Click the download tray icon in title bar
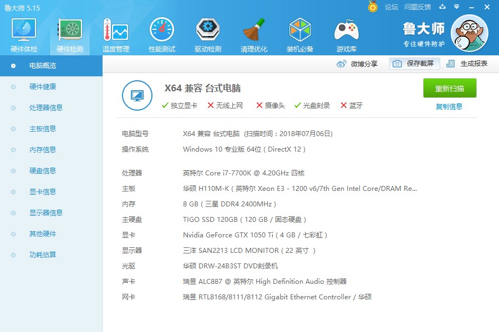499x332 pixels. pos(442,7)
